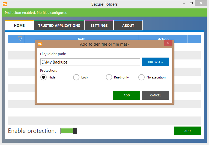The image size is (209, 145).
Task: Click the 'File/Folder path:' label
Action: click(53, 54)
